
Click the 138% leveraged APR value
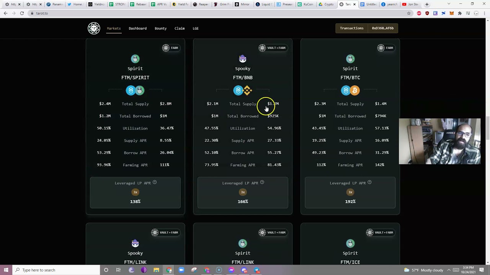[135, 201]
